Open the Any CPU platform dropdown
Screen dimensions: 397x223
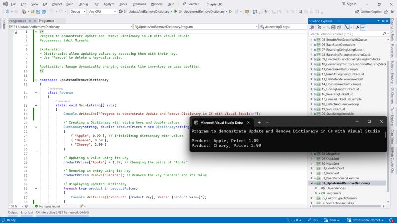click(102, 11)
